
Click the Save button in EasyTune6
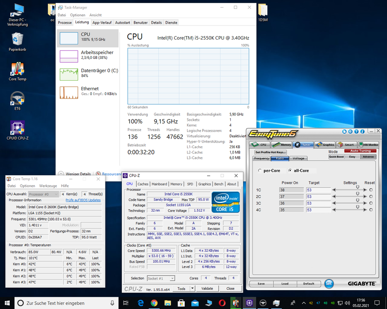pyautogui.click(x=261, y=283)
